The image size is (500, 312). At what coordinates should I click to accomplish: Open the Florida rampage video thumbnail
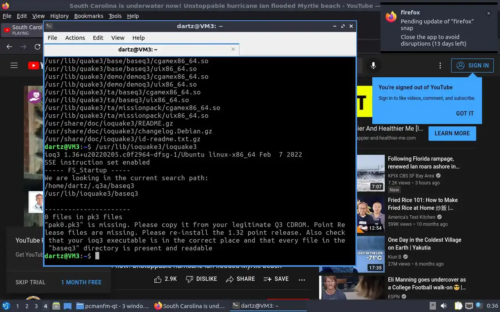(371, 173)
